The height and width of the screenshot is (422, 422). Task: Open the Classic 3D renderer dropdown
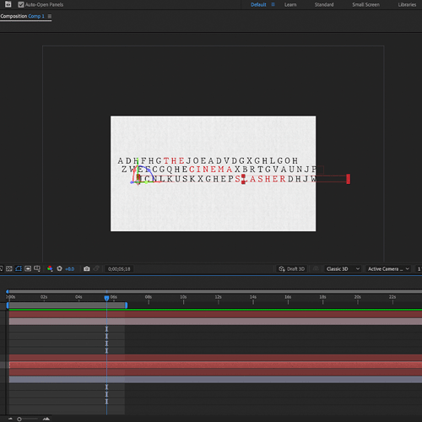tap(343, 269)
